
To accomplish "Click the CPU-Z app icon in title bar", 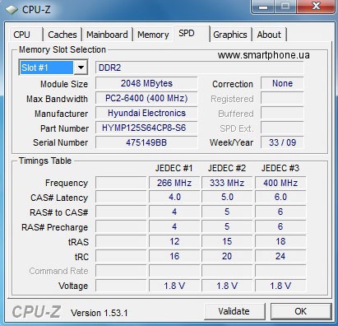I will (x=12, y=10).
